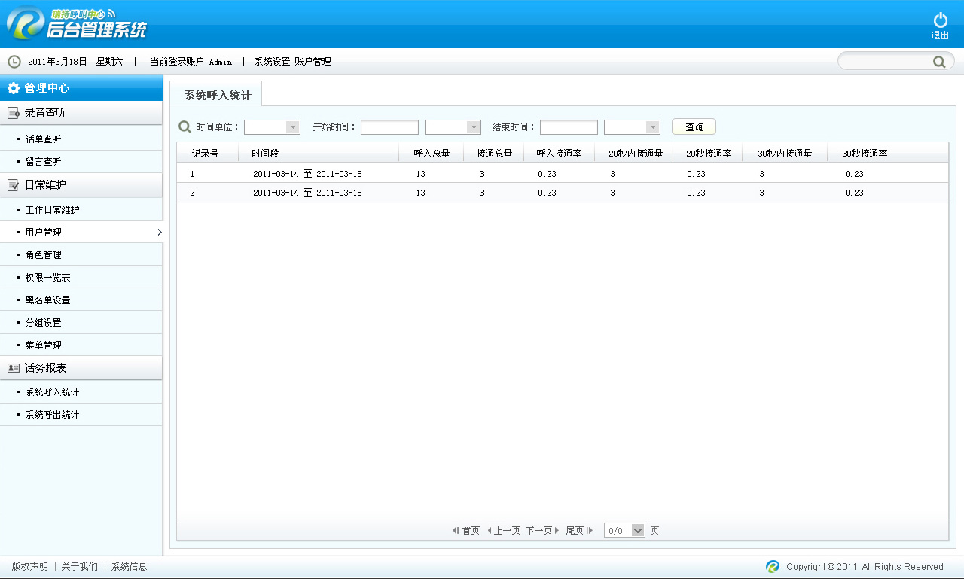Click the 接通总量 column header
The image size is (964, 579).
tap(494, 153)
